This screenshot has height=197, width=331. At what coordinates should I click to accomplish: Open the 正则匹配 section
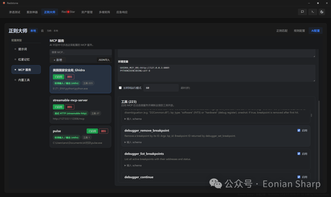282,31
